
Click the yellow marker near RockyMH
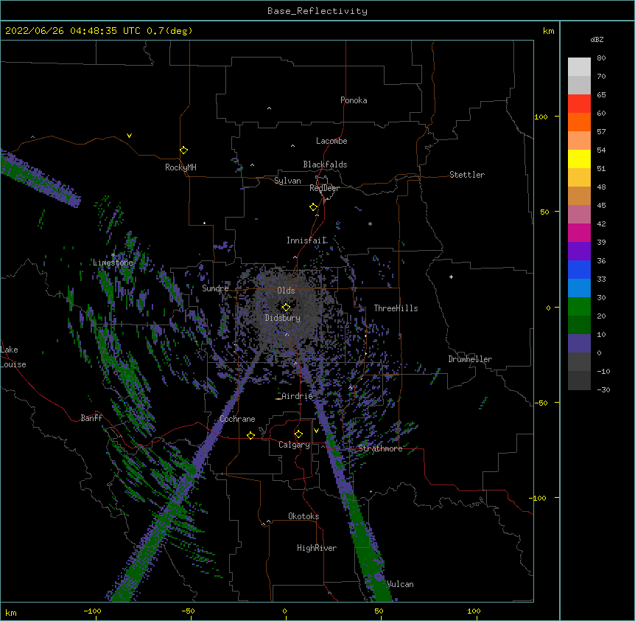(x=184, y=150)
